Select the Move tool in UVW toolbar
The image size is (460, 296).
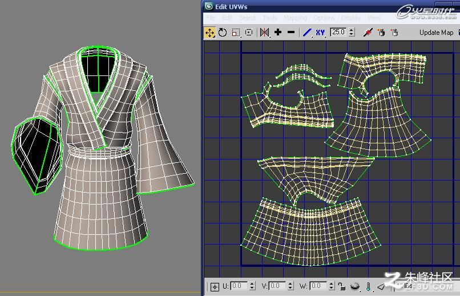pyautogui.click(x=210, y=33)
